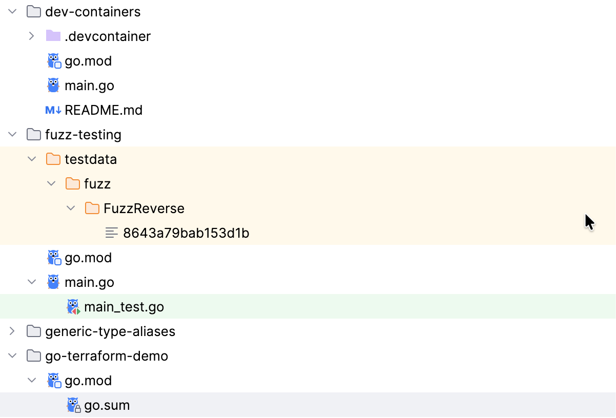Image resolution: width=616 pixels, height=418 pixels.
Task: Click the gopher icon beside fuzz-testing's go.mod
Action: pos(54,257)
